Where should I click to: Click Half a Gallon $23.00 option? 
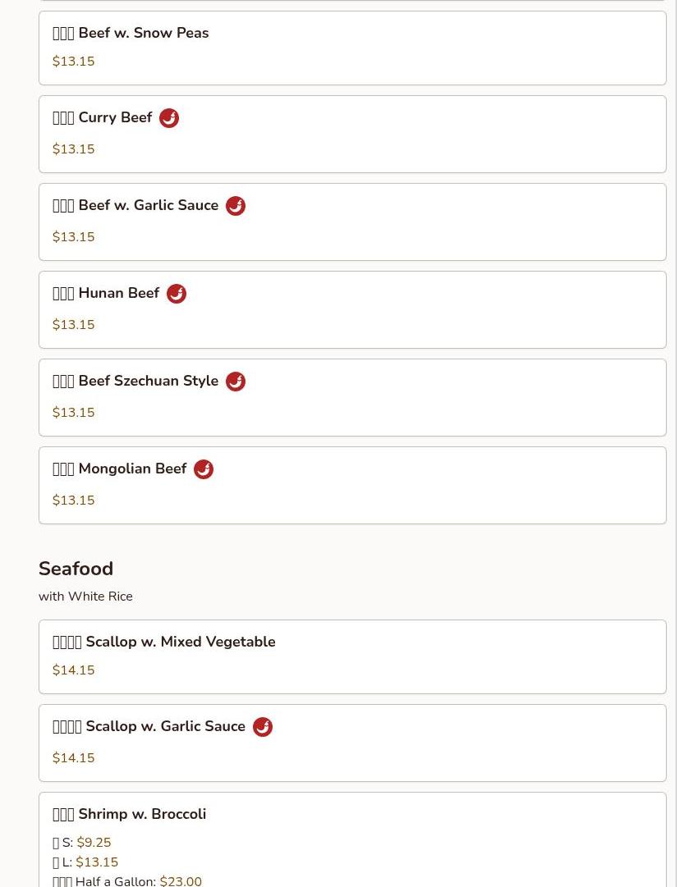click(x=180, y=880)
